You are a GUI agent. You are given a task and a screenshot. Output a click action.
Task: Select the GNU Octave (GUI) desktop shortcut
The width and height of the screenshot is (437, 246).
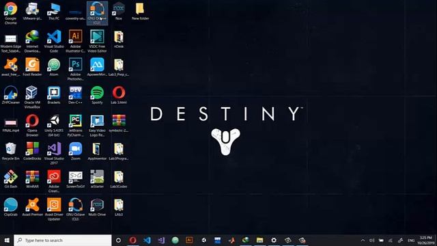tap(97, 13)
